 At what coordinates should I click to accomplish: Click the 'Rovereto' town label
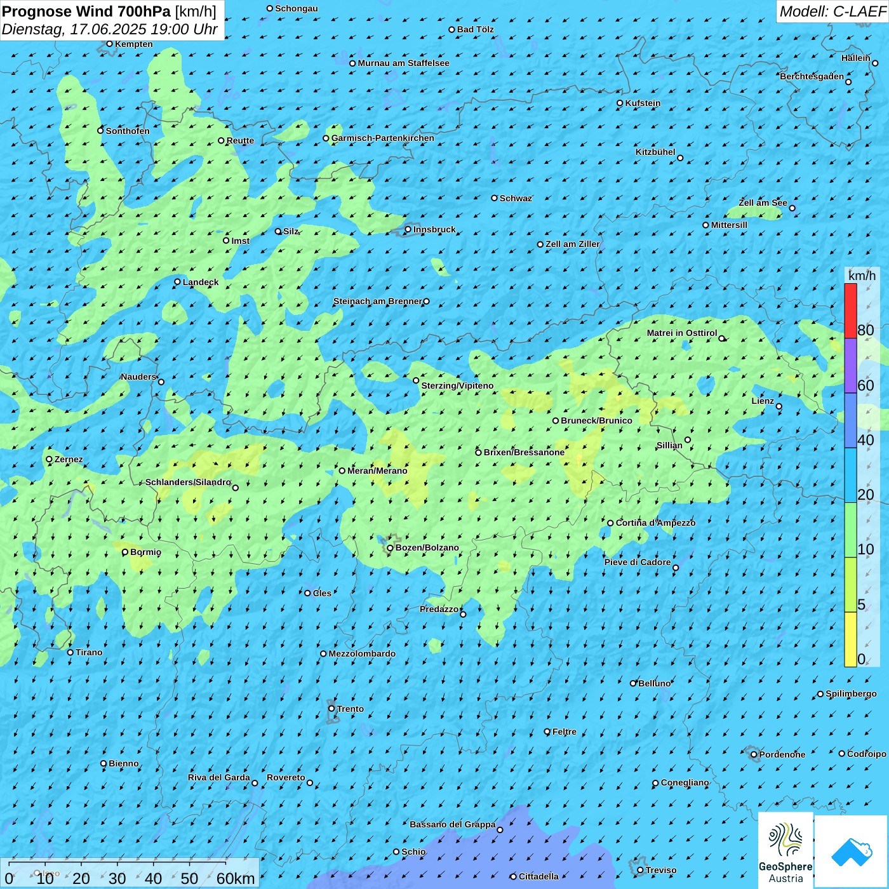tap(286, 777)
